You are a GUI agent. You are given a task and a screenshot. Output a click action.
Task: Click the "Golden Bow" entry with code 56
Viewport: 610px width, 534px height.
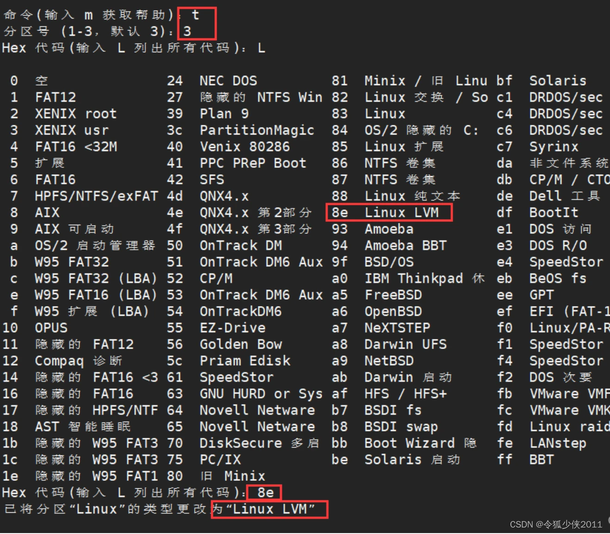(x=240, y=344)
